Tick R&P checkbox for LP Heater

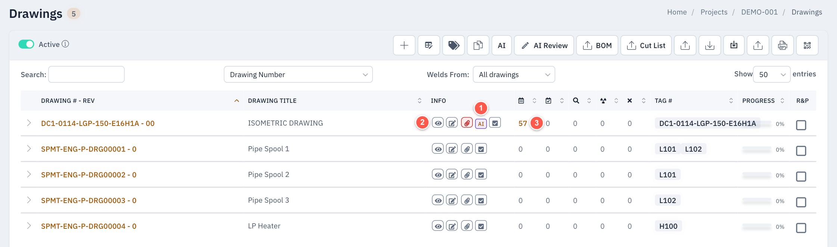pos(801,228)
